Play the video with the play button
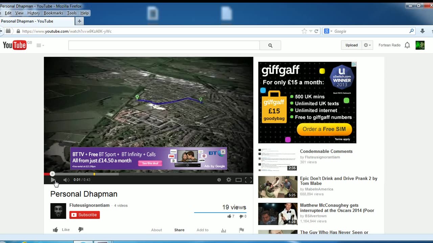The image size is (433, 243). 53,180
